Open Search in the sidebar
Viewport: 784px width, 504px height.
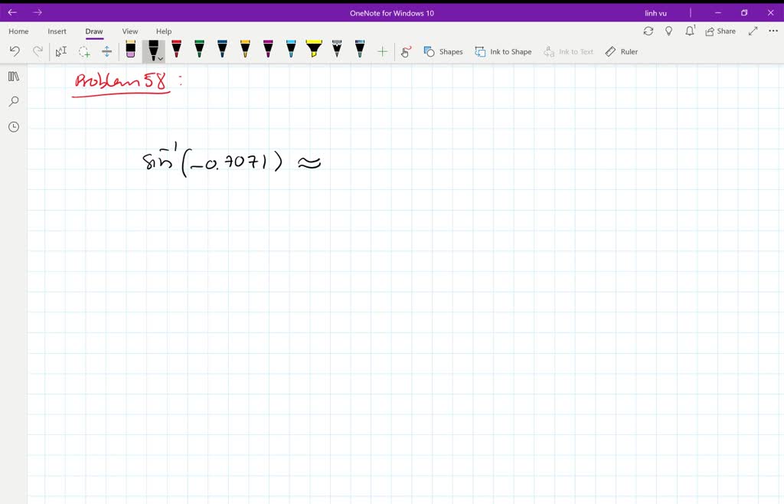13,101
